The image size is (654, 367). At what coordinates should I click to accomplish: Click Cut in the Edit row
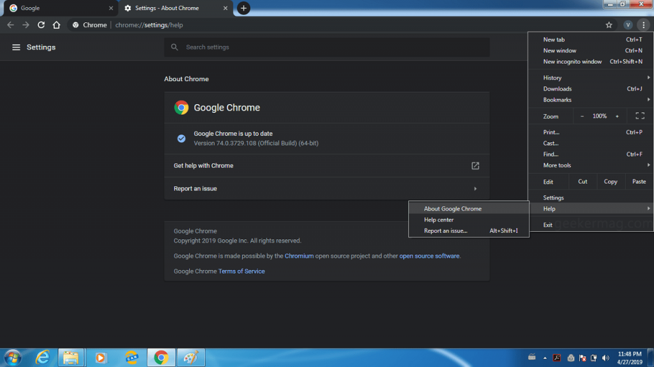(x=582, y=181)
